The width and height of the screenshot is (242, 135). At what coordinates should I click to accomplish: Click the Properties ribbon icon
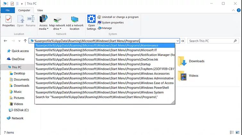(x=8, y=21)
